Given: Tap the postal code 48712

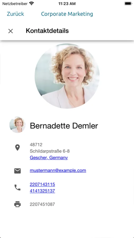Looking at the screenshot, I should pyautogui.click(x=36, y=145).
